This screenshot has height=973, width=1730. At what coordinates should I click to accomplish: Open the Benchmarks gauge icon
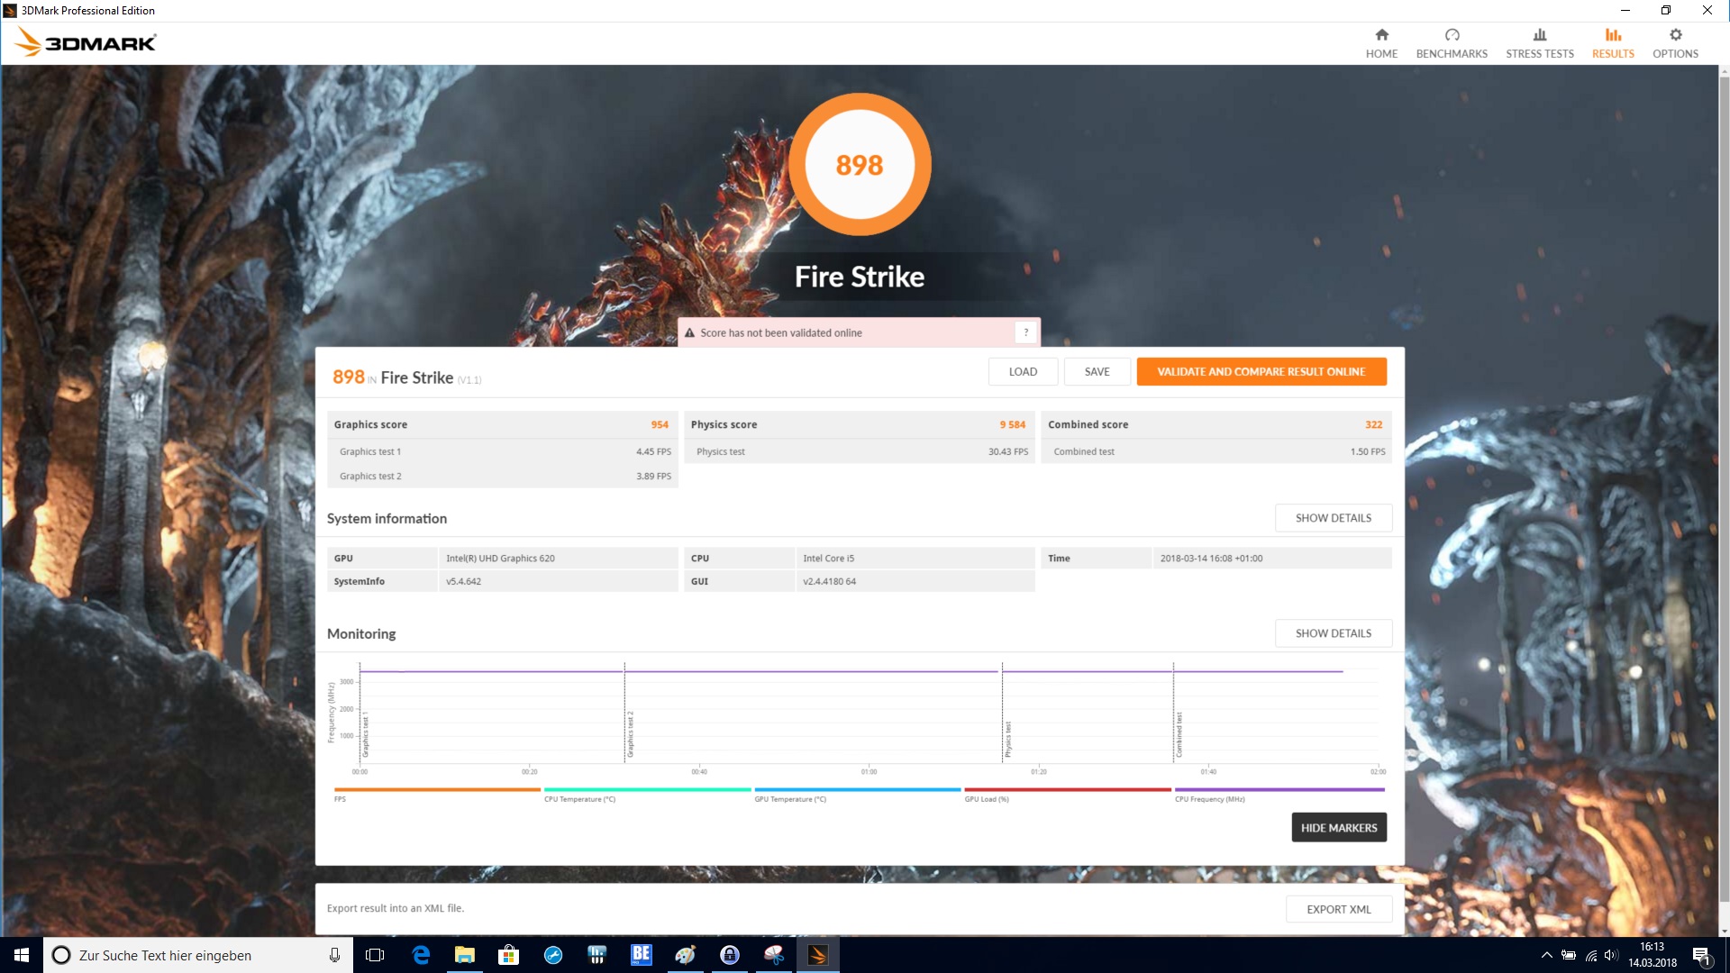1452,35
